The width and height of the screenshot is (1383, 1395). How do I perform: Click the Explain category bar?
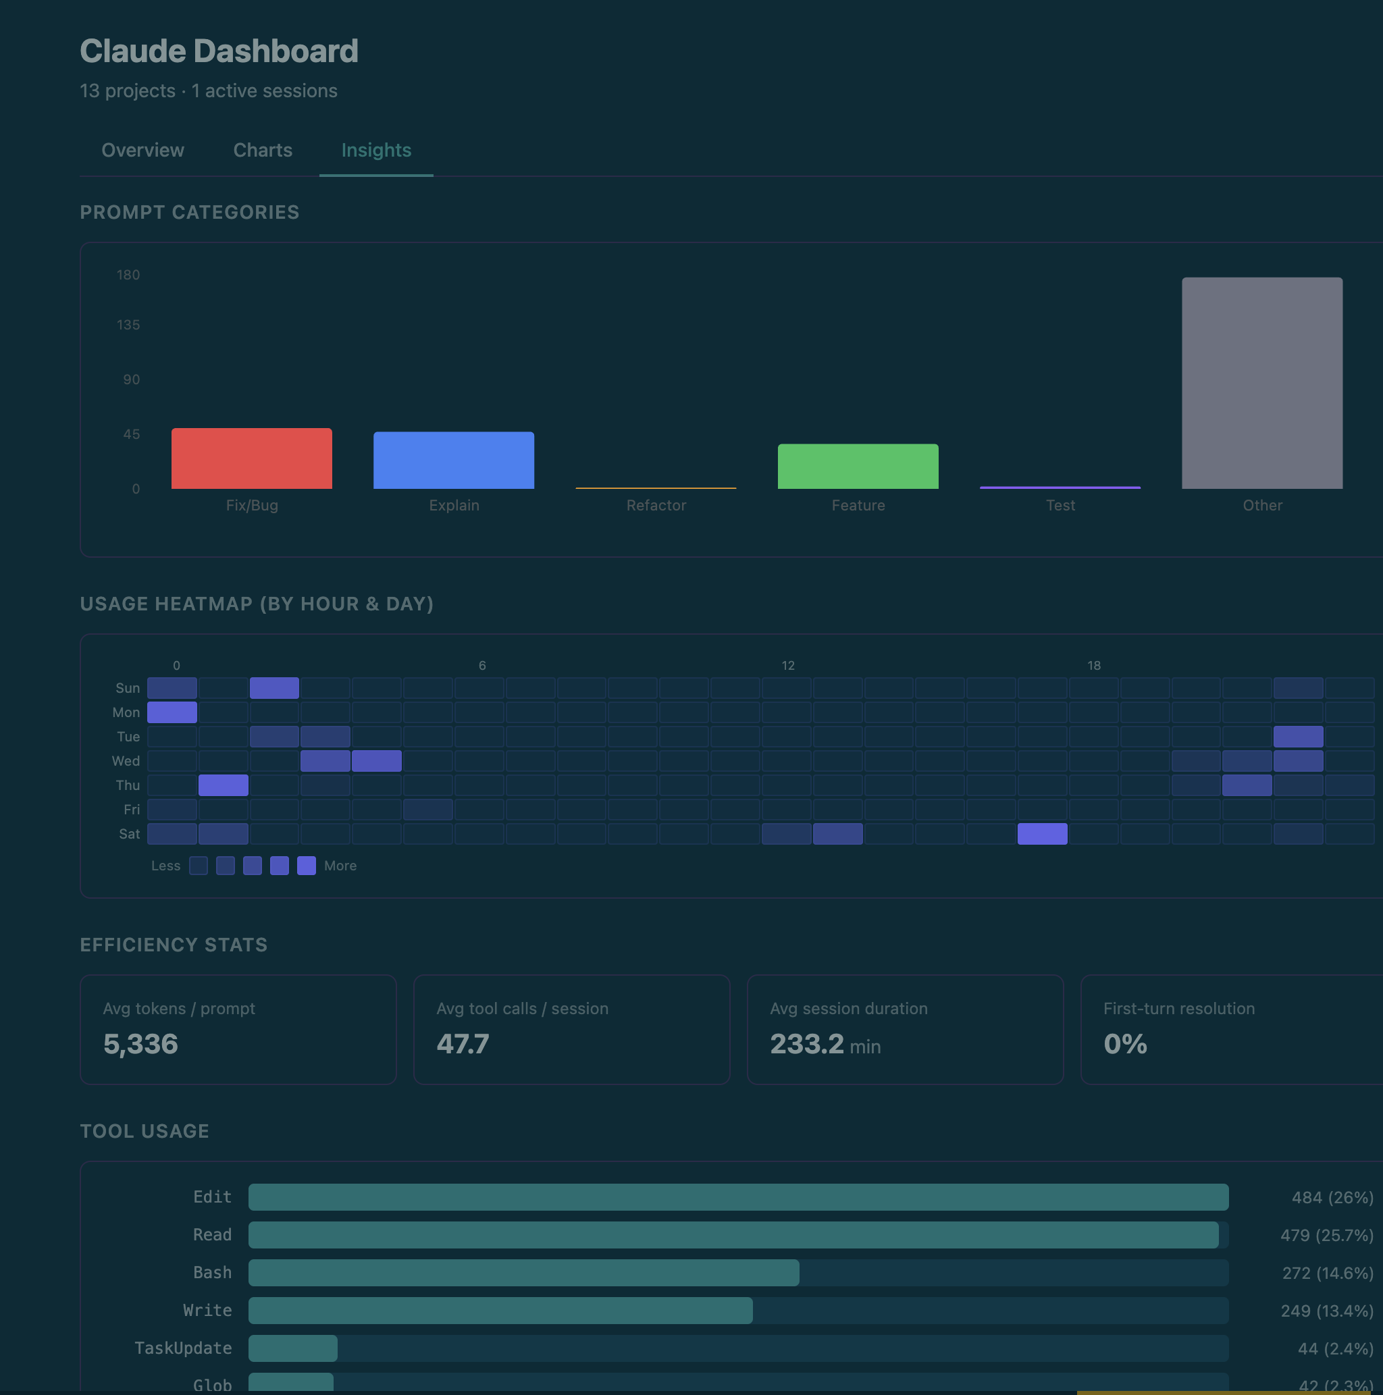(x=453, y=459)
